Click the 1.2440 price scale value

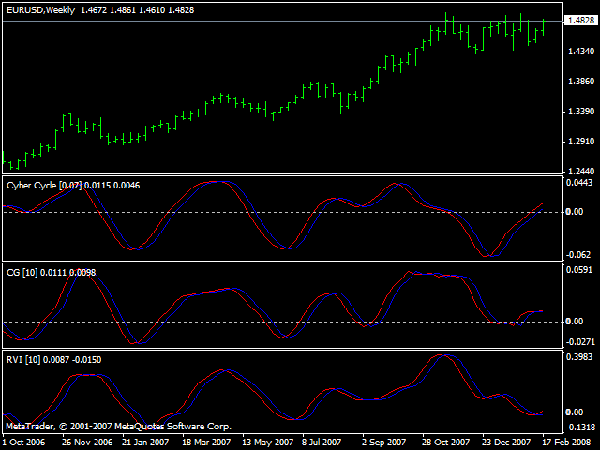(581, 171)
